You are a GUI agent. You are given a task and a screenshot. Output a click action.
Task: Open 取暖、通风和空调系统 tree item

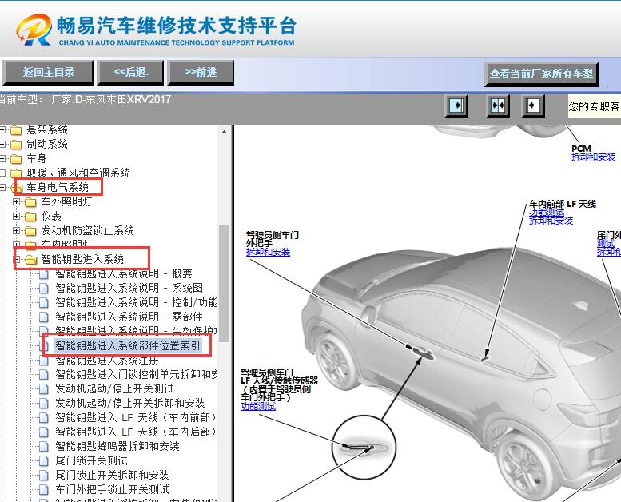point(78,173)
